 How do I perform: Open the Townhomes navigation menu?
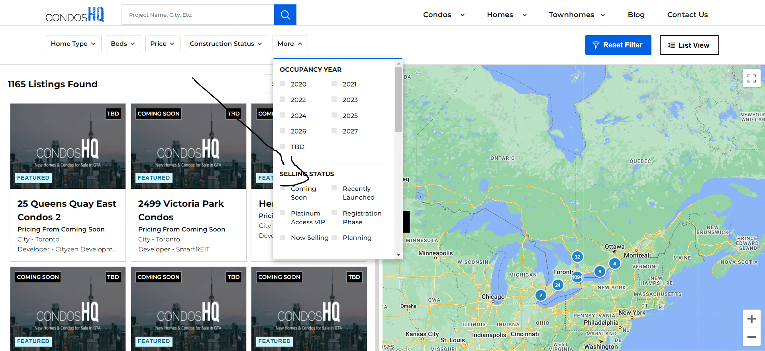click(x=577, y=15)
